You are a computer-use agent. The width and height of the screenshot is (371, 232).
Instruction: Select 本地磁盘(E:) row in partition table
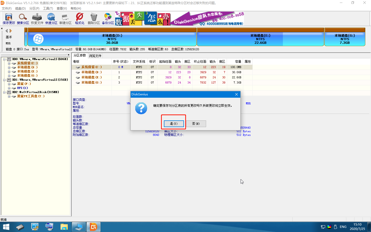pos(162,77)
